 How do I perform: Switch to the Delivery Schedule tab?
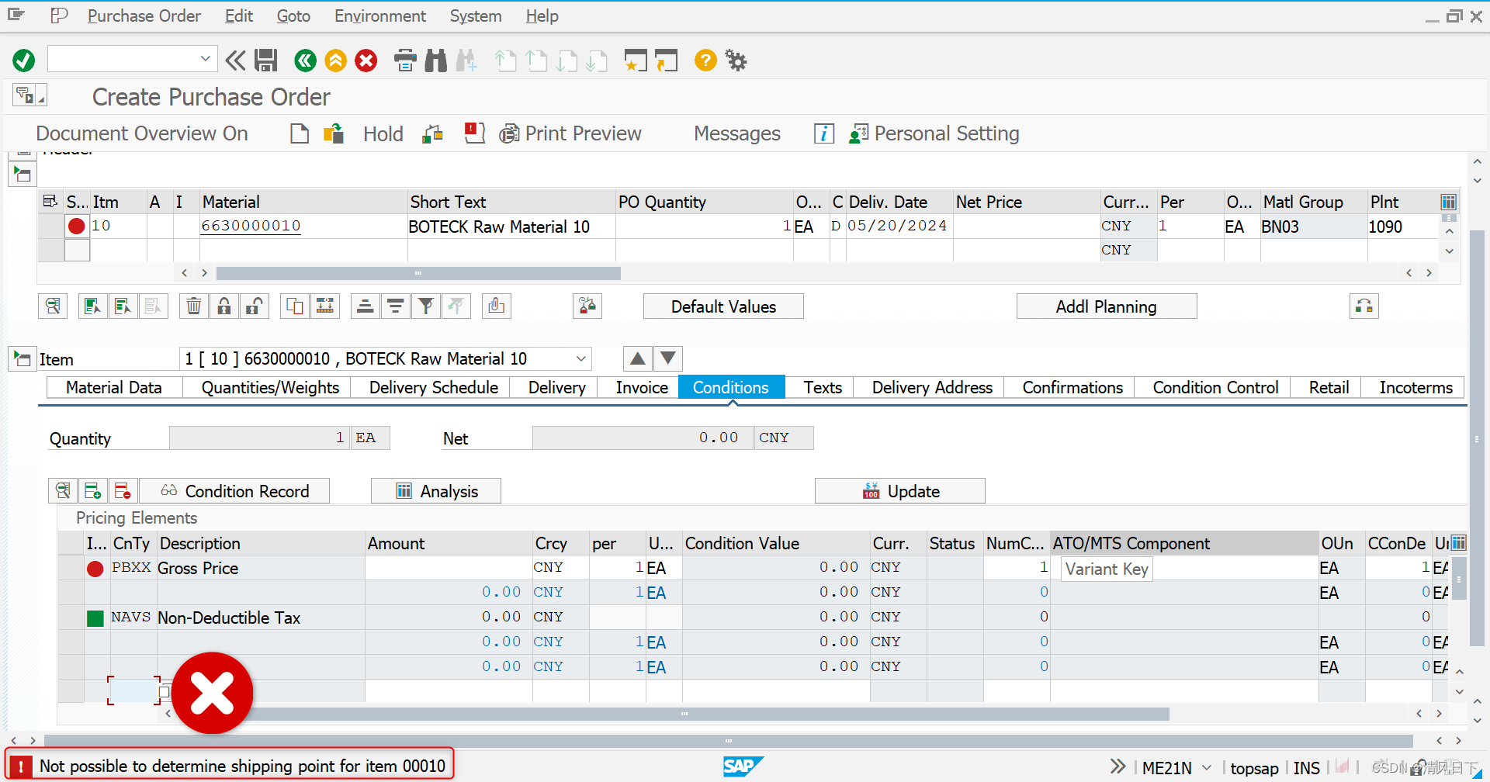tap(433, 387)
